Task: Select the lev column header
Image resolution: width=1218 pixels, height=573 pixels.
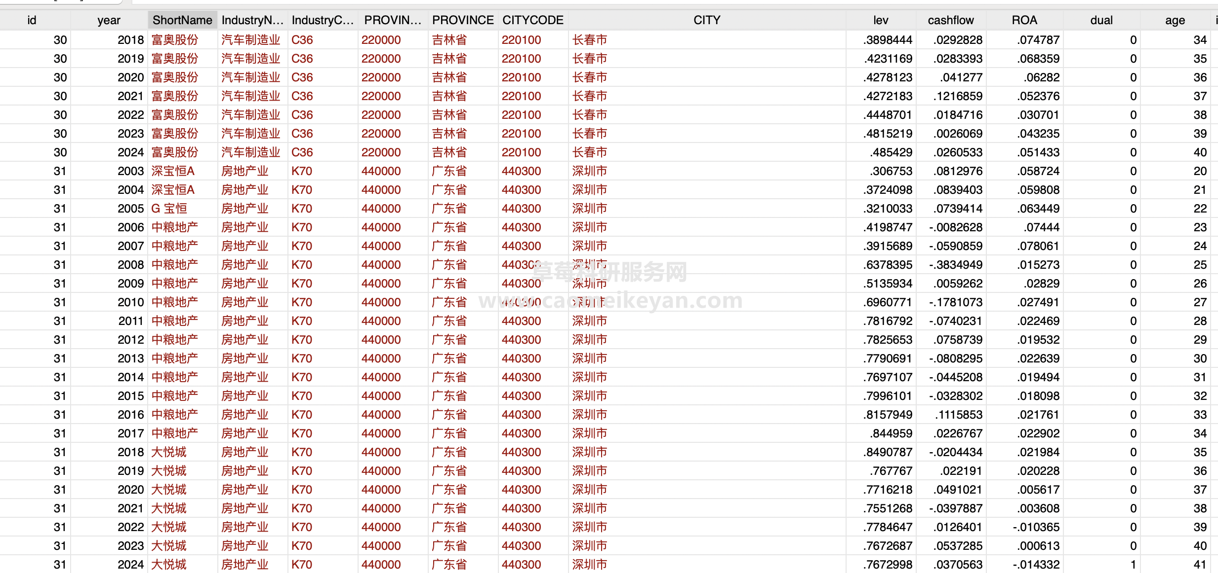Action: point(880,20)
